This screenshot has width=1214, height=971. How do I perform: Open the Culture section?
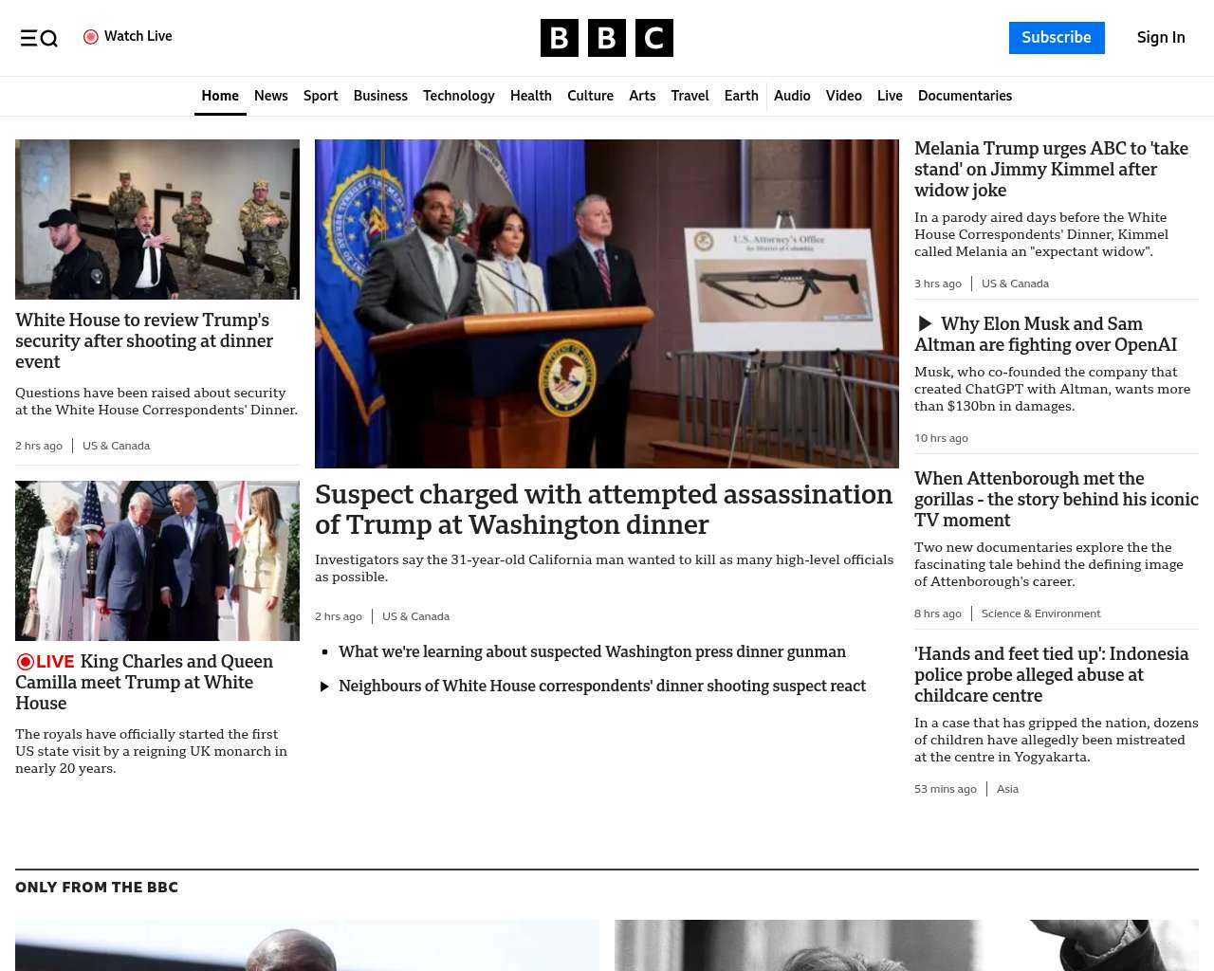590,96
